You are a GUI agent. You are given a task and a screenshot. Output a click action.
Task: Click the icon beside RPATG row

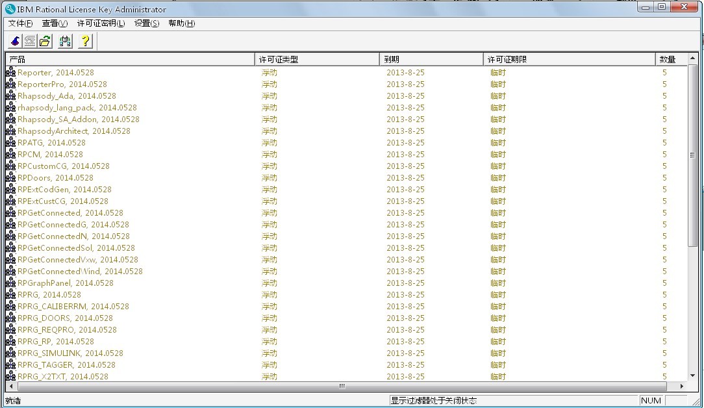[x=11, y=142]
